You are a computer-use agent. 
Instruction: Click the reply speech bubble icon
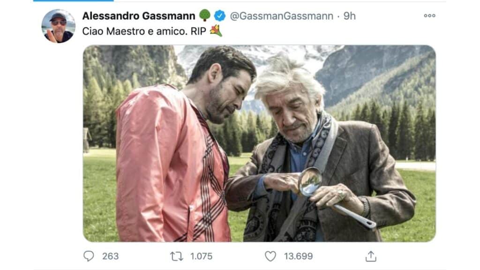tap(89, 256)
